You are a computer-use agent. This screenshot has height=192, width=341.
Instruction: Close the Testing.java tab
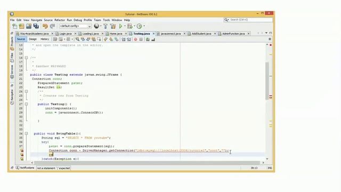coord(153,34)
